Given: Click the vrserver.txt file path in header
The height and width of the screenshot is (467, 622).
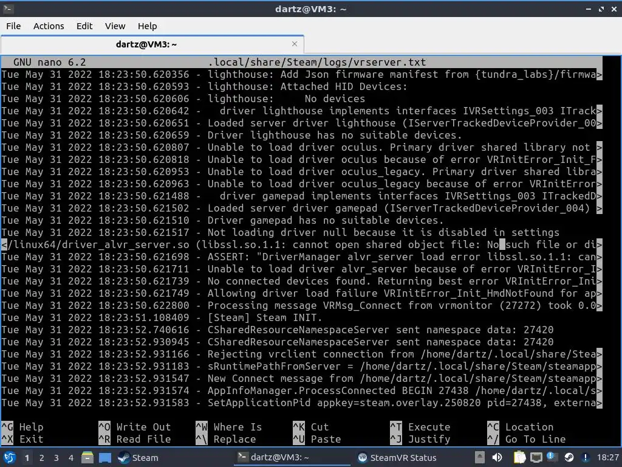Looking at the screenshot, I should pyautogui.click(x=317, y=63).
